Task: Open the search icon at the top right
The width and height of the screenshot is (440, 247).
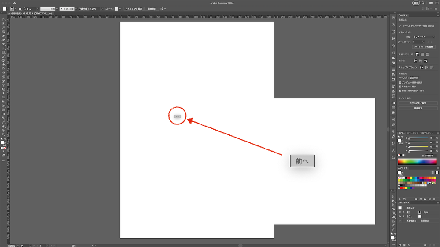Action: 423,3
